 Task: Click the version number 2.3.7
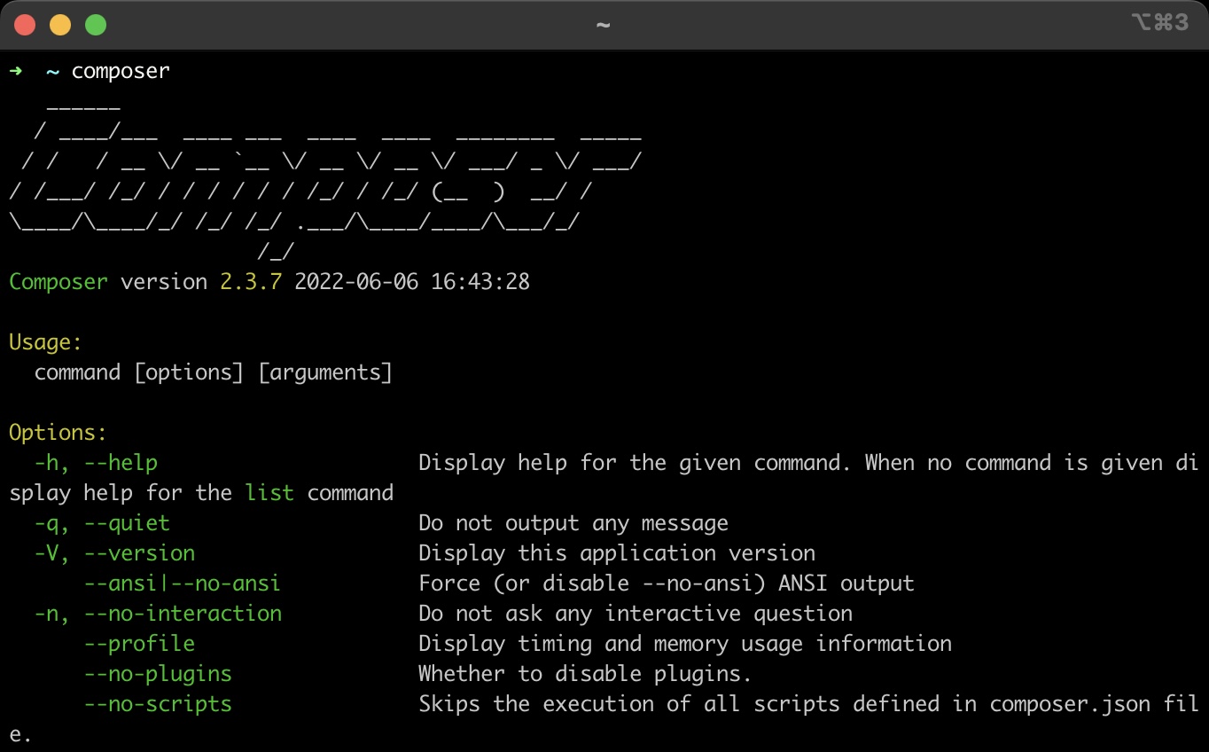[249, 281]
